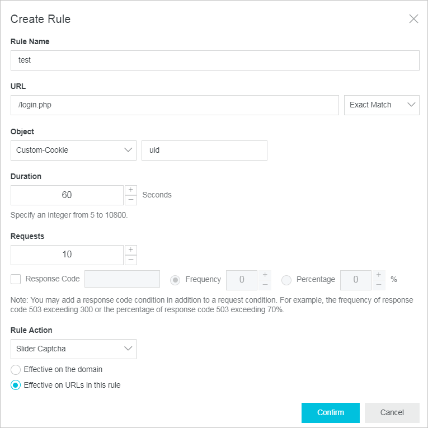Click the Frequency plus stepper
428x428 pixels.
click(265, 275)
